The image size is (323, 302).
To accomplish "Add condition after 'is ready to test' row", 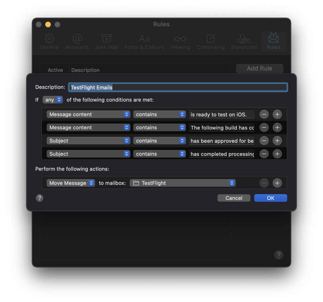I will [x=277, y=114].
